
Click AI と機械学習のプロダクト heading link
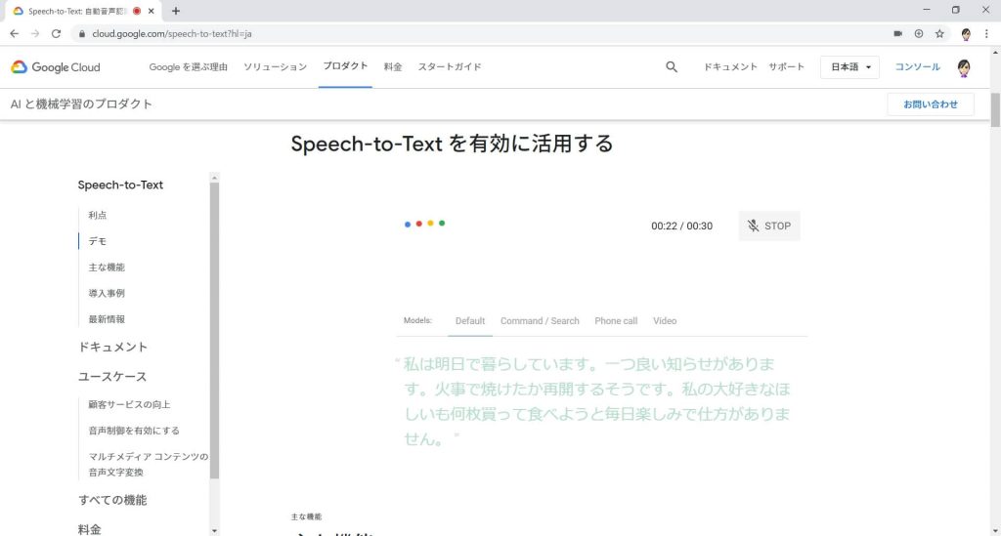[81, 103]
